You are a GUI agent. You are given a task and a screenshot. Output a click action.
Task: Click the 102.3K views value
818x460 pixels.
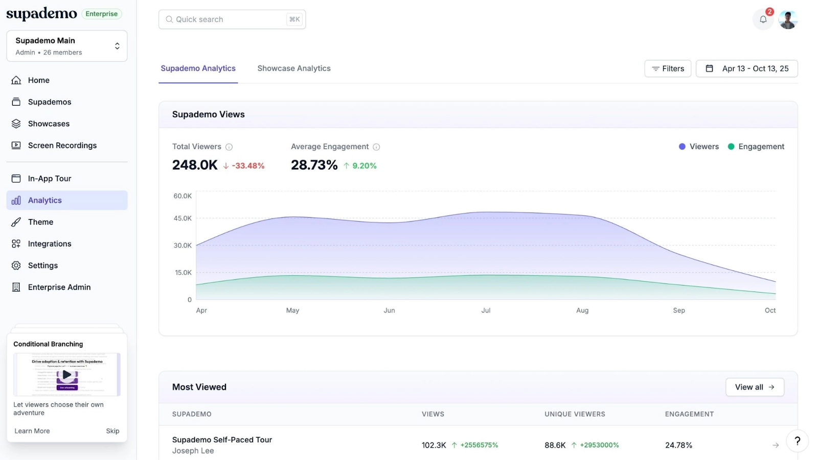click(x=434, y=445)
